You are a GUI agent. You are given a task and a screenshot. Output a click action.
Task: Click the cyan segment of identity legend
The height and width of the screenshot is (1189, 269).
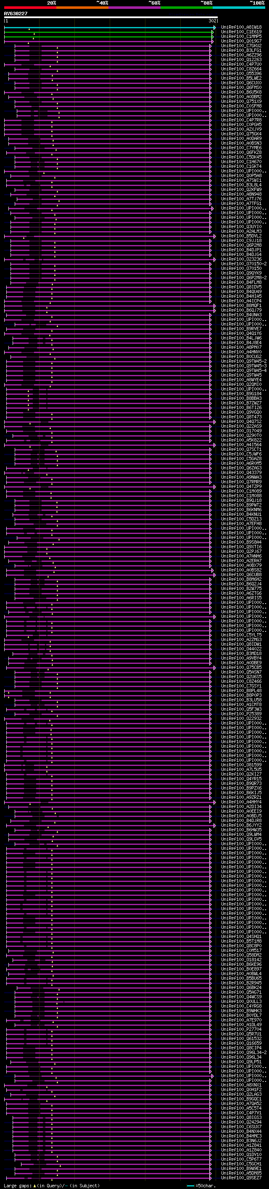tap(239, 8)
